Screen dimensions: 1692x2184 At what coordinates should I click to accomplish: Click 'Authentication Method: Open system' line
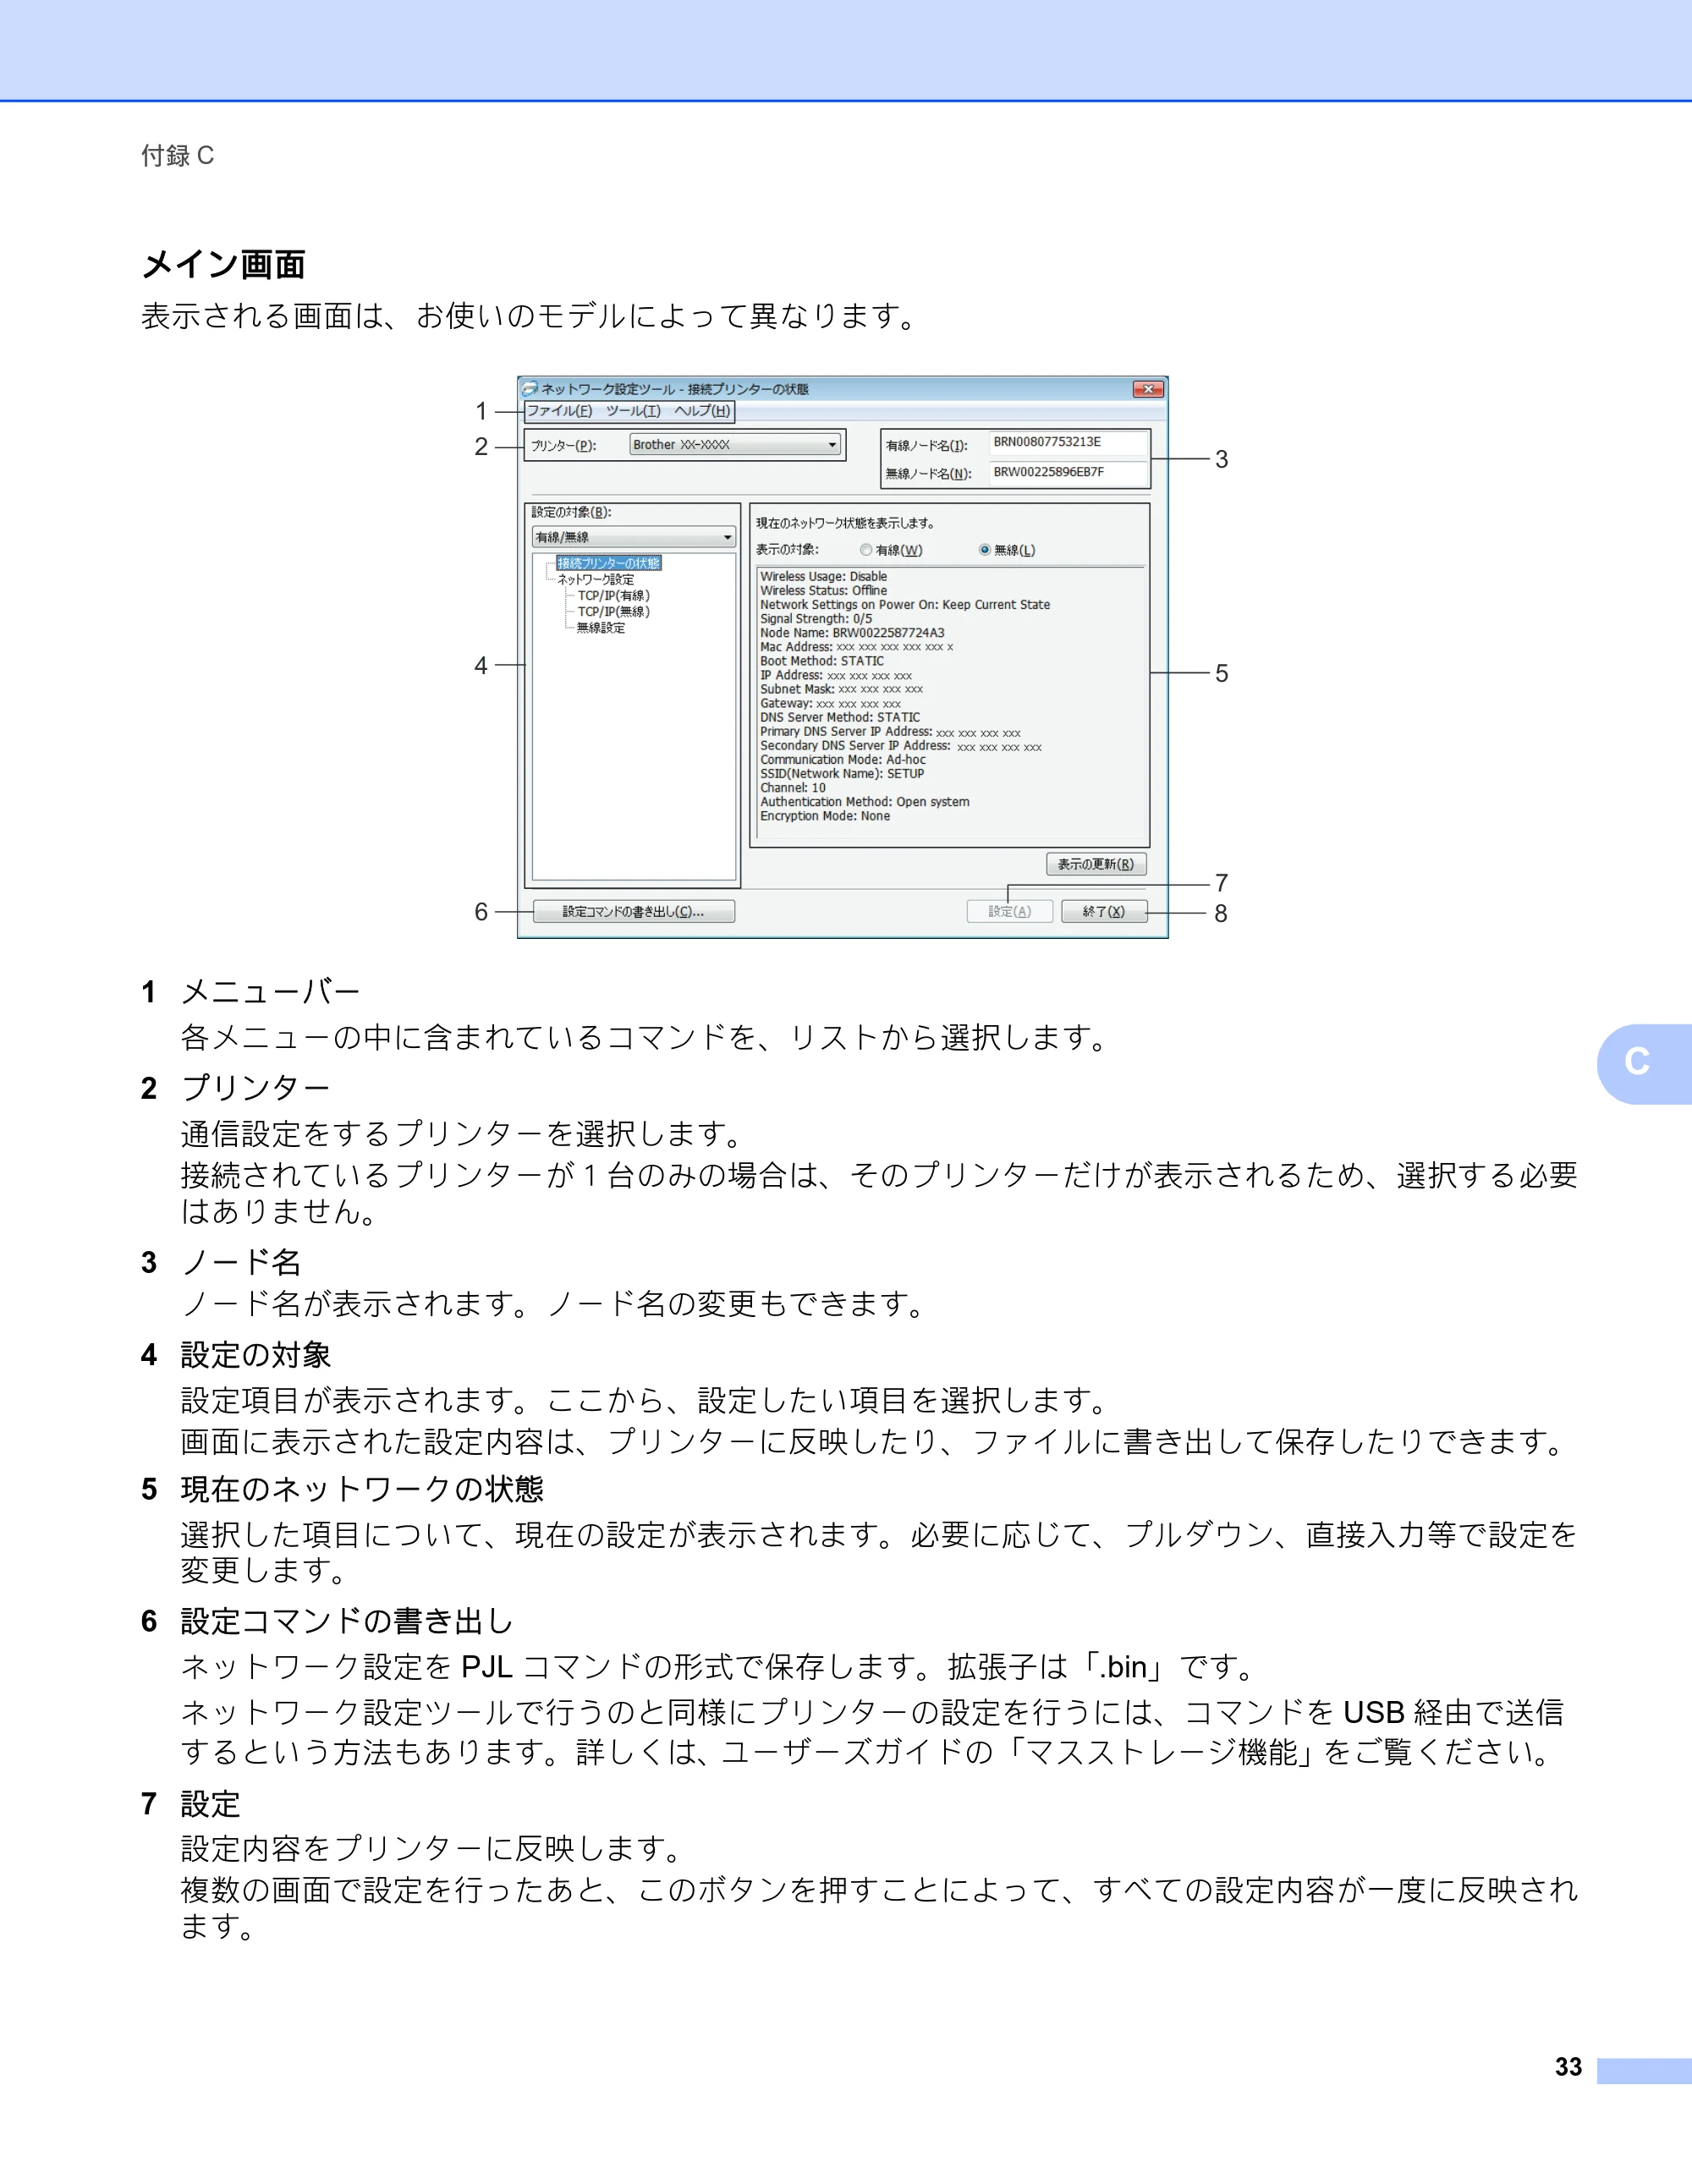tap(865, 802)
